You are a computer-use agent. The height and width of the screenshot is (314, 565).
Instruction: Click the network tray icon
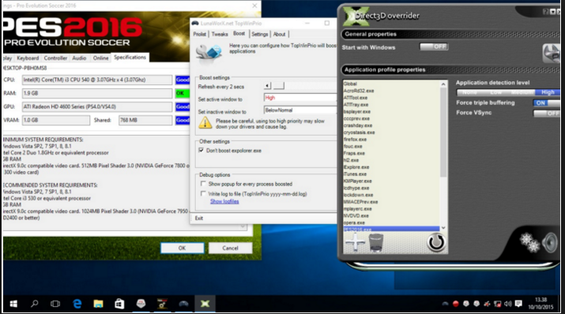click(x=497, y=304)
